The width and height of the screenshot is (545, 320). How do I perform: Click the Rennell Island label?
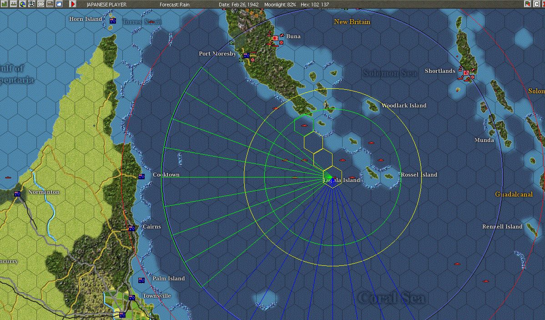(502, 226)
